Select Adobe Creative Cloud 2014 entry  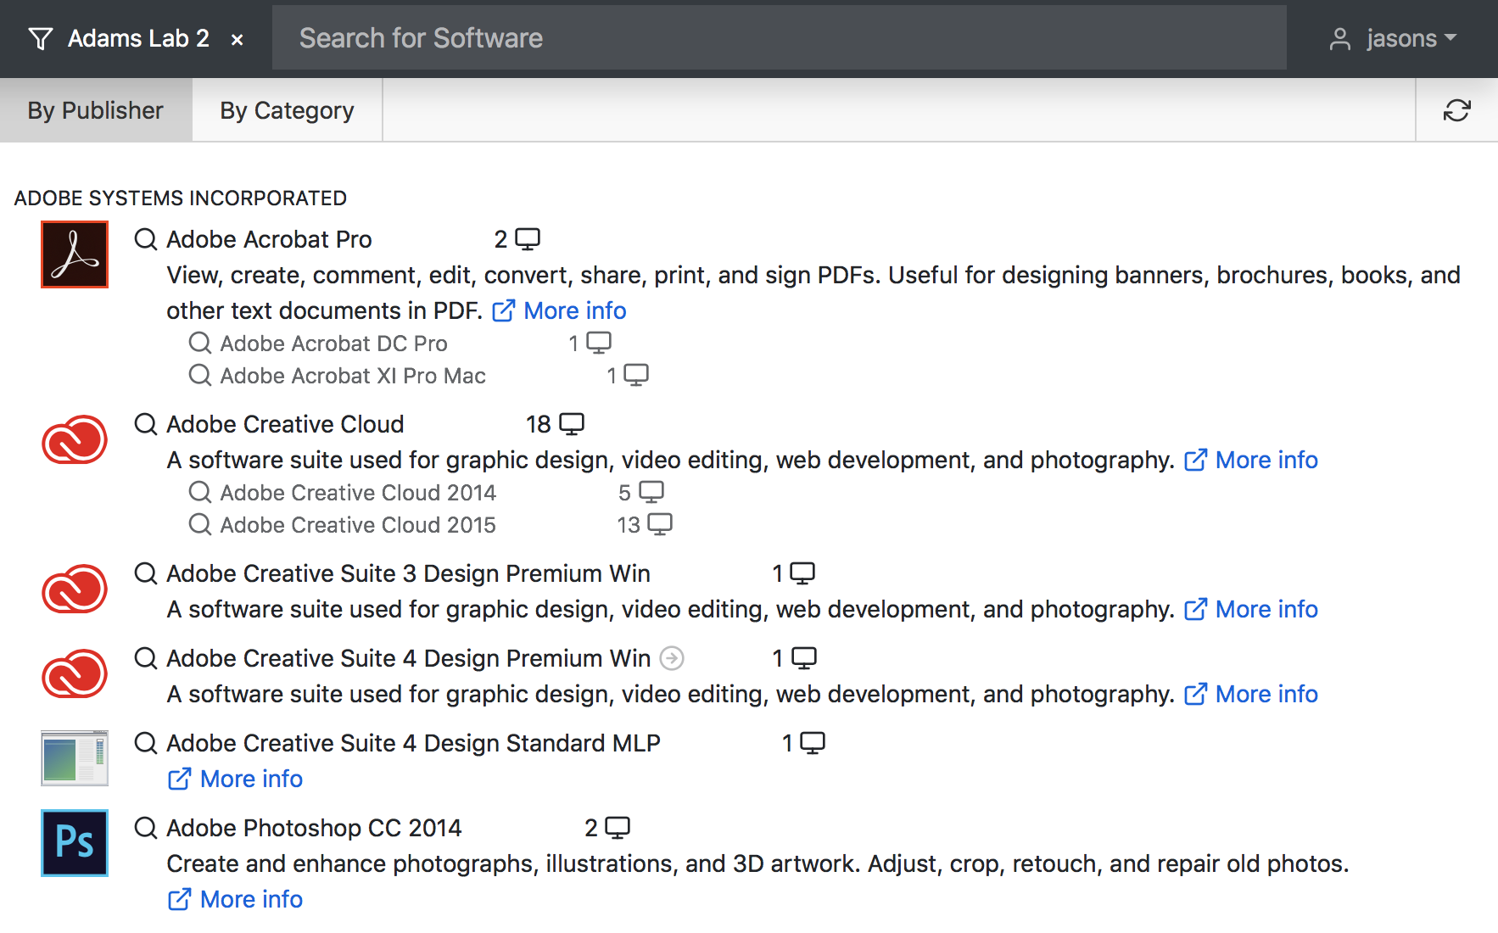[358, 493]
